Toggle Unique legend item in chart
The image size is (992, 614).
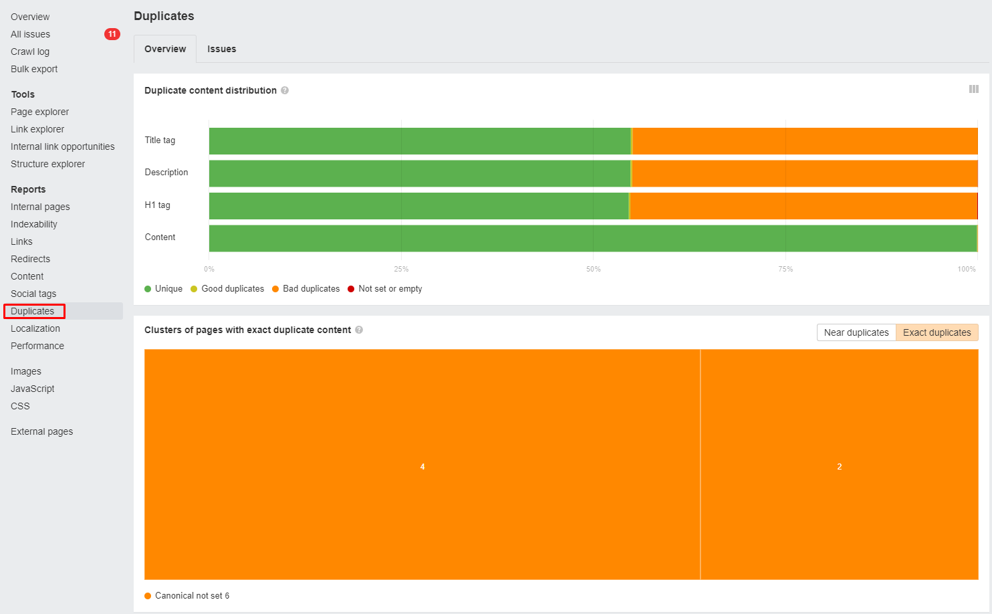pyautogui.click(x=164, y=289)
